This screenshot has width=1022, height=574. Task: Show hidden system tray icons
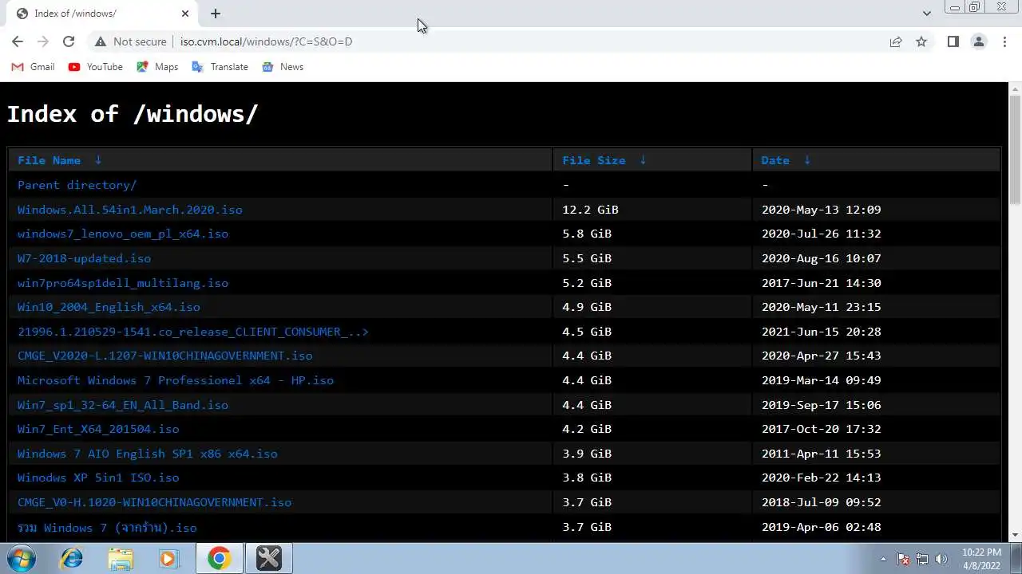[x=883, y=559]
